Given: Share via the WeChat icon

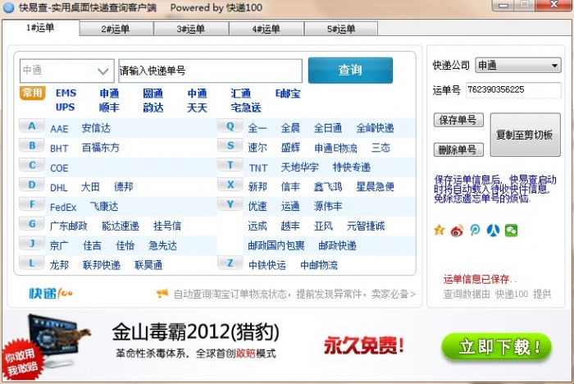Looking at the screenshot, I should point(511,230).
